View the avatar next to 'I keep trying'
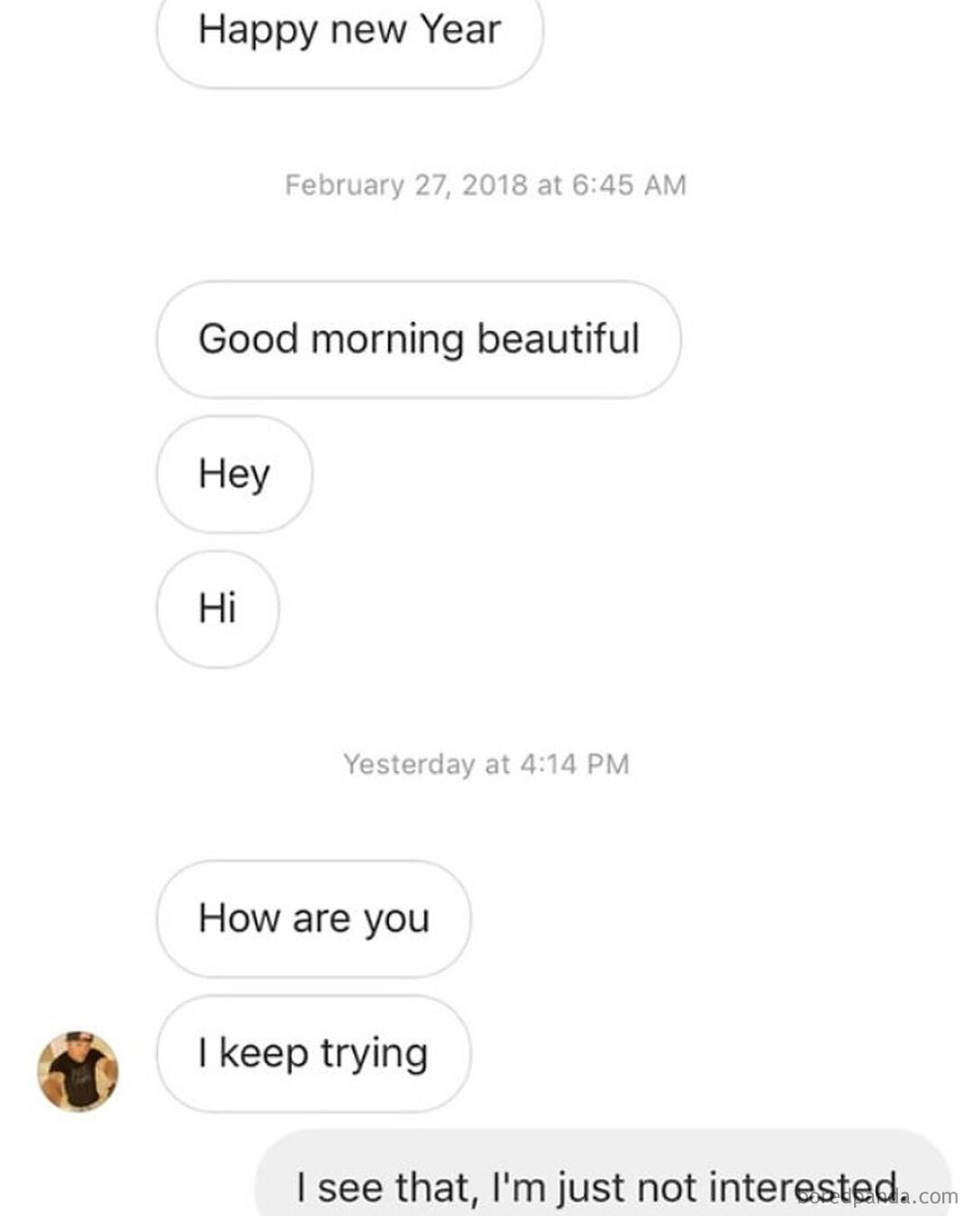 pos(79,1072)
